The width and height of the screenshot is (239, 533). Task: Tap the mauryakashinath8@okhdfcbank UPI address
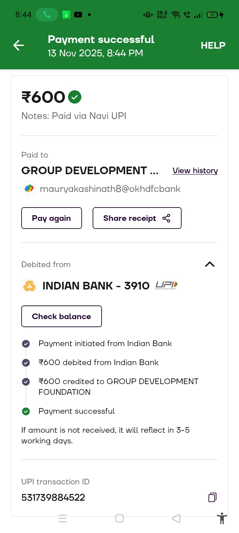click(110, 189)
